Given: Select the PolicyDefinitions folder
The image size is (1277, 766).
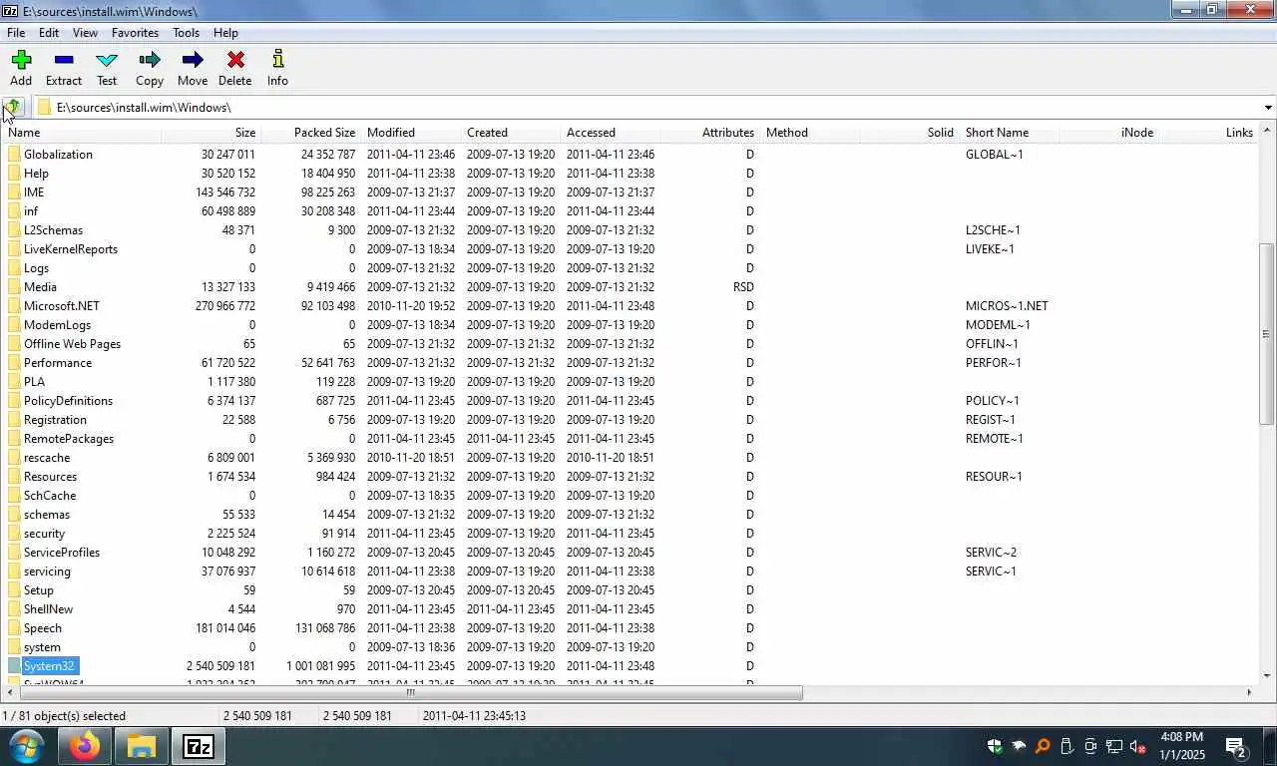Looking at the screenshot, I should coord(68,401).
